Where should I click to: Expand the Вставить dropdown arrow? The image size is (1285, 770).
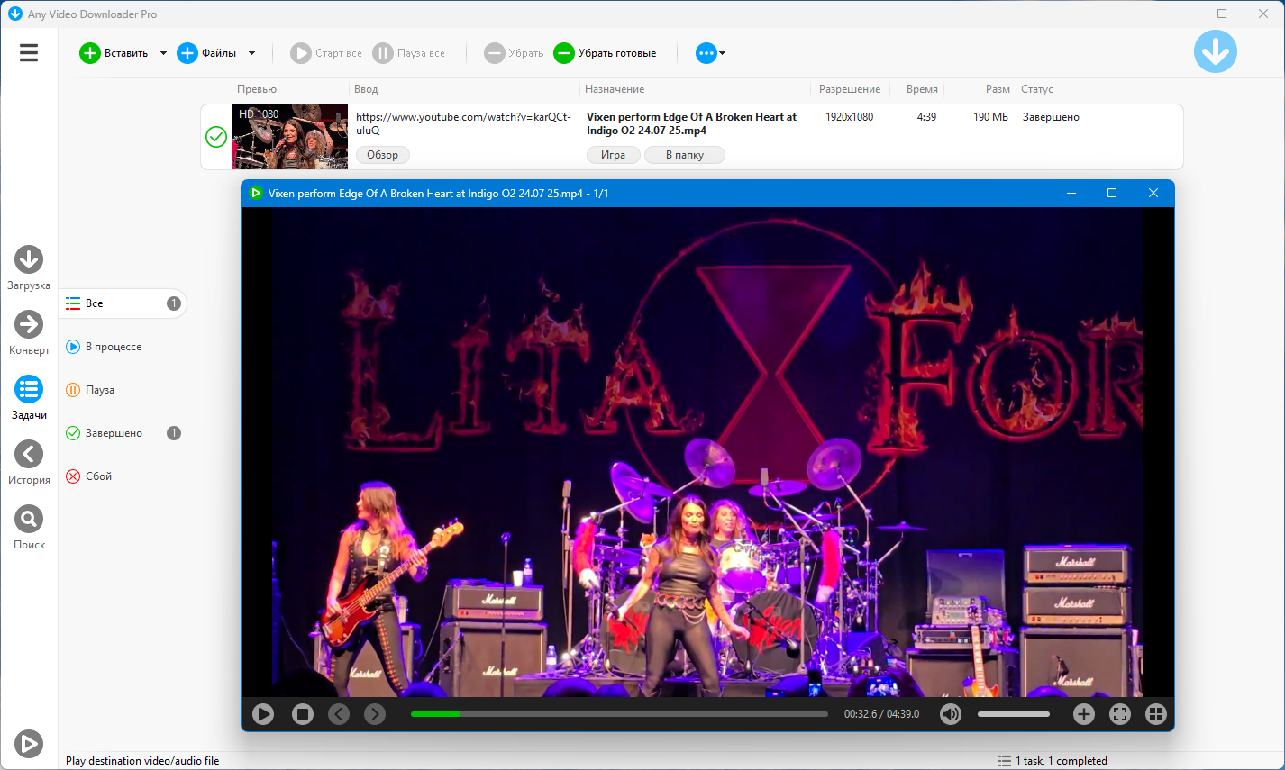(x=163, y=53)
